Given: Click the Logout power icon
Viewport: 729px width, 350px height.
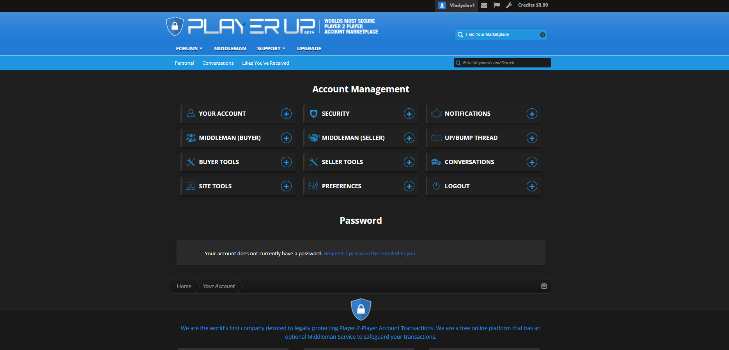Looking at the screenshot, I should (436, 186).
